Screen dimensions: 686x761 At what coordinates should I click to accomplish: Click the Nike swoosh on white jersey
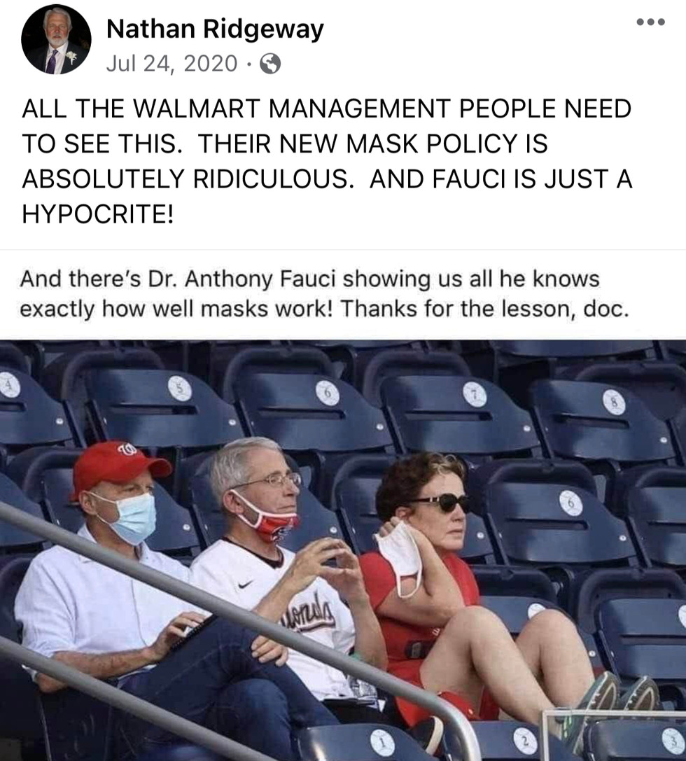point(246,584)
